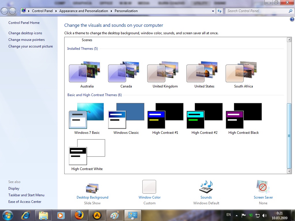
Task: Apply the High Contrast Black theme
Action: [x=243, y=116]
